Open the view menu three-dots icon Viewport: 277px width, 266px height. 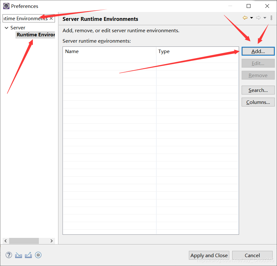271,18
